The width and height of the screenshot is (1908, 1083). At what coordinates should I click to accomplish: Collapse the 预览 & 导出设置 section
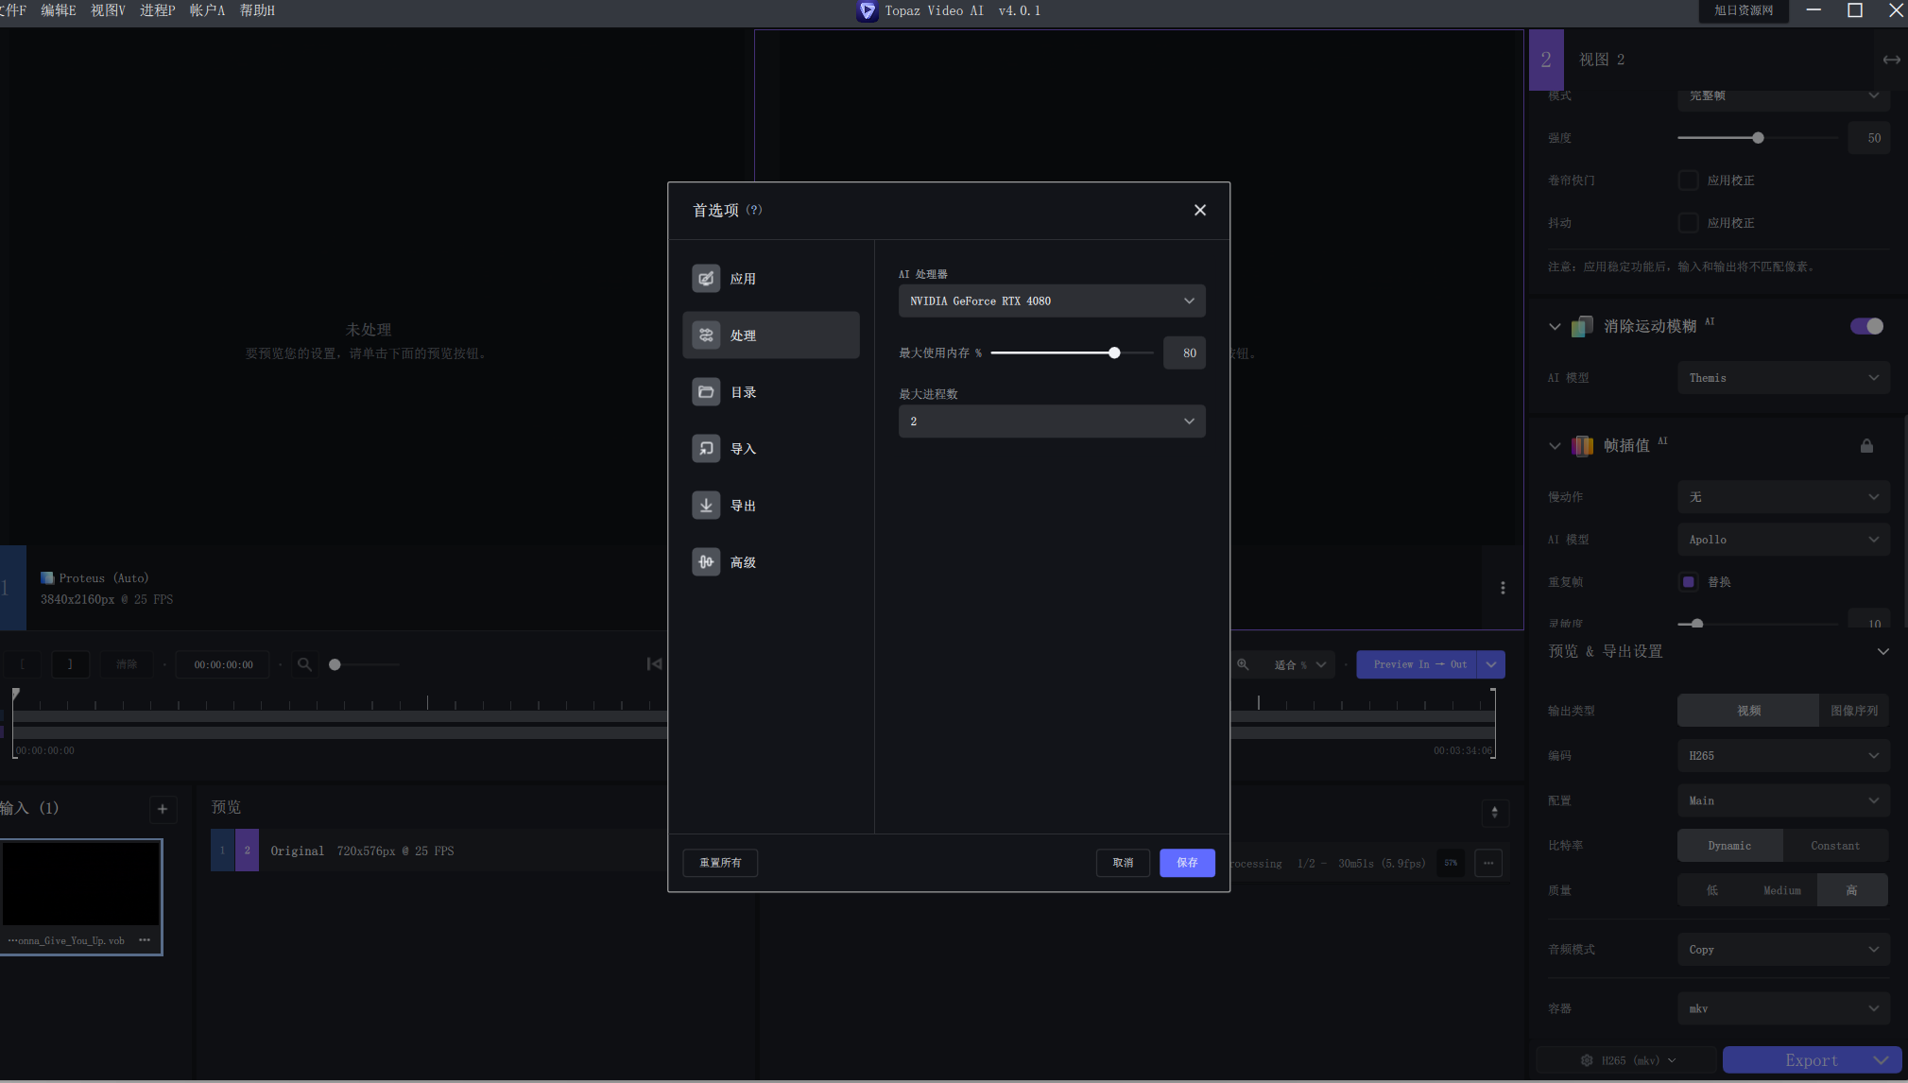pyautogui.click(x=1883, y=650)
